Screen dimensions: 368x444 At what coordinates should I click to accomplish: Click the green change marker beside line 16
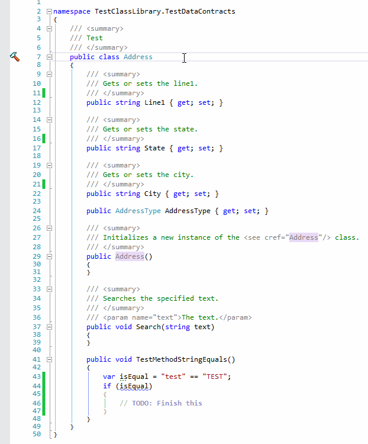(44, 139)
